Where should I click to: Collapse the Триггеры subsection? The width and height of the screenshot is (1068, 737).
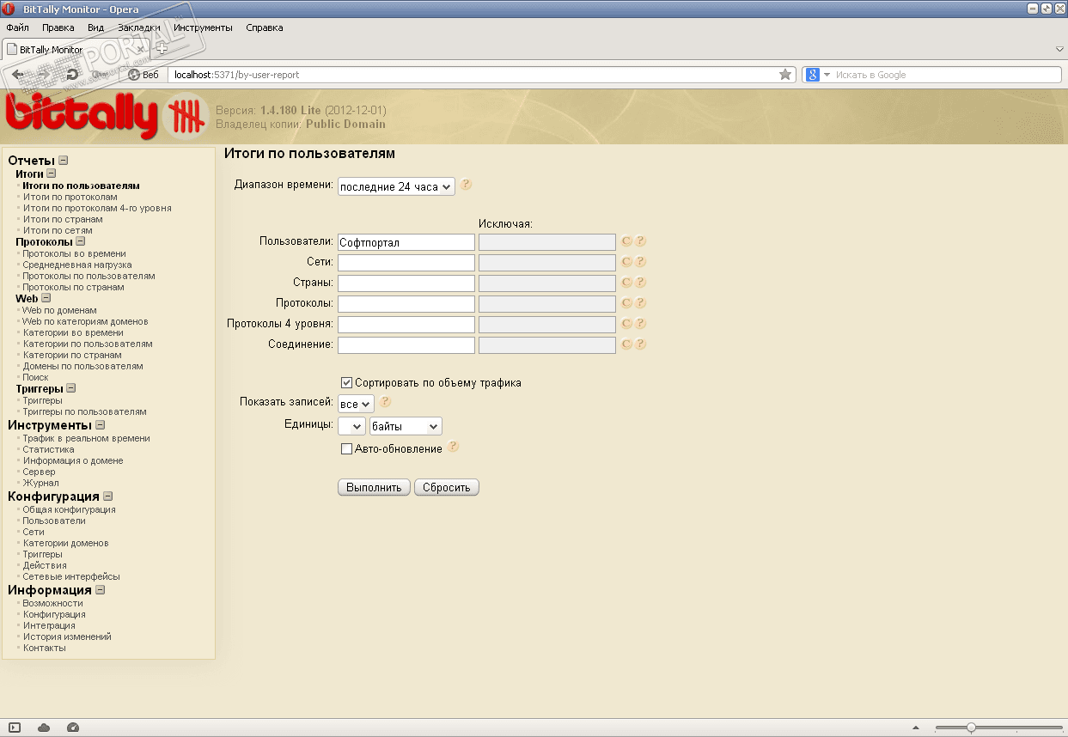click(x=71, y=388)
